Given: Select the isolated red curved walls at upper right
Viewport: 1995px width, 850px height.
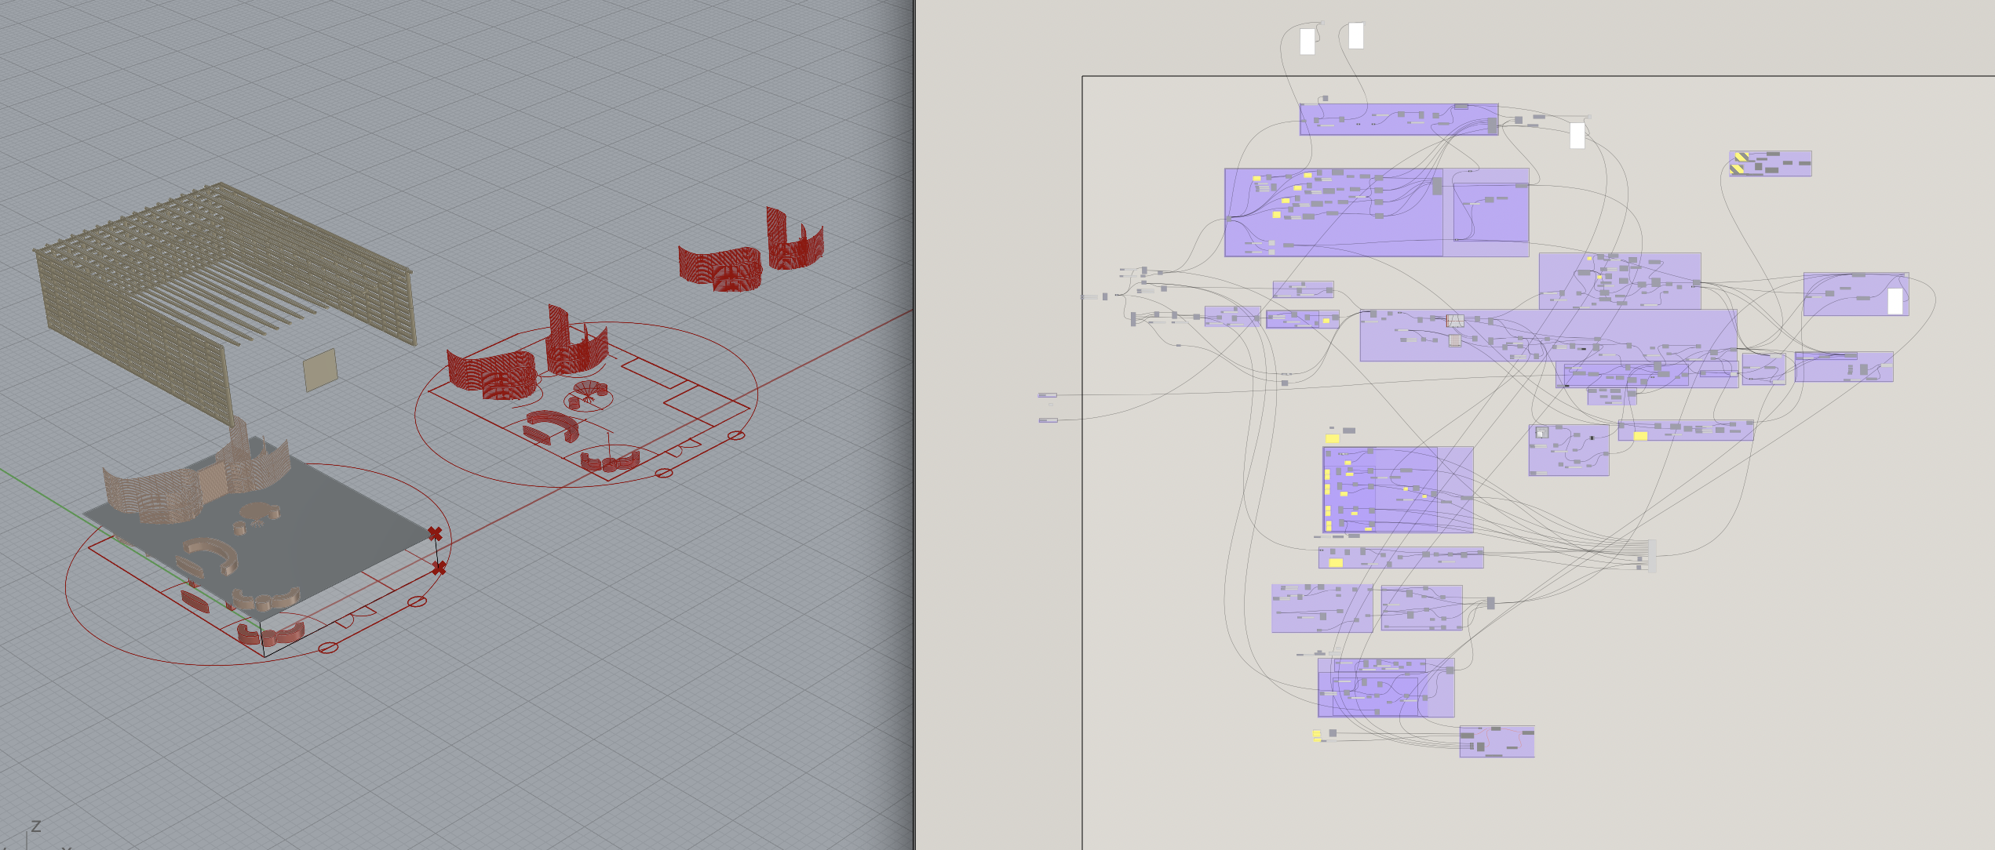Looking at the screenshot, I should point(749,249).
